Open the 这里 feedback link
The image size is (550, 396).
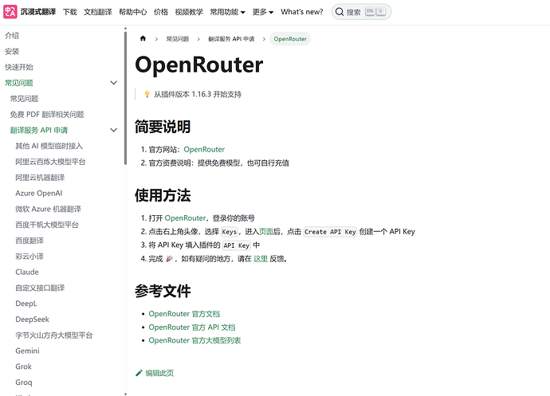[261, 259]
